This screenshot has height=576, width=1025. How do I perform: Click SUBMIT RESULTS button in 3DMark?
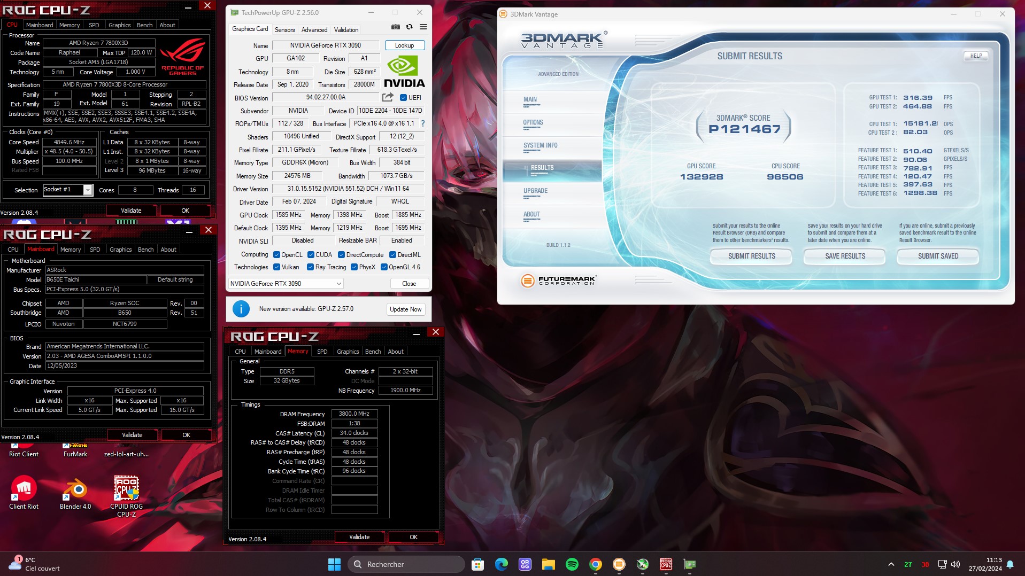[751, 256]
